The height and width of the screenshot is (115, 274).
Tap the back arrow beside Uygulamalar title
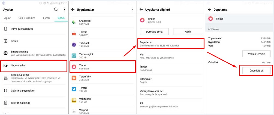pyautogui.click(x=73, y=10)
